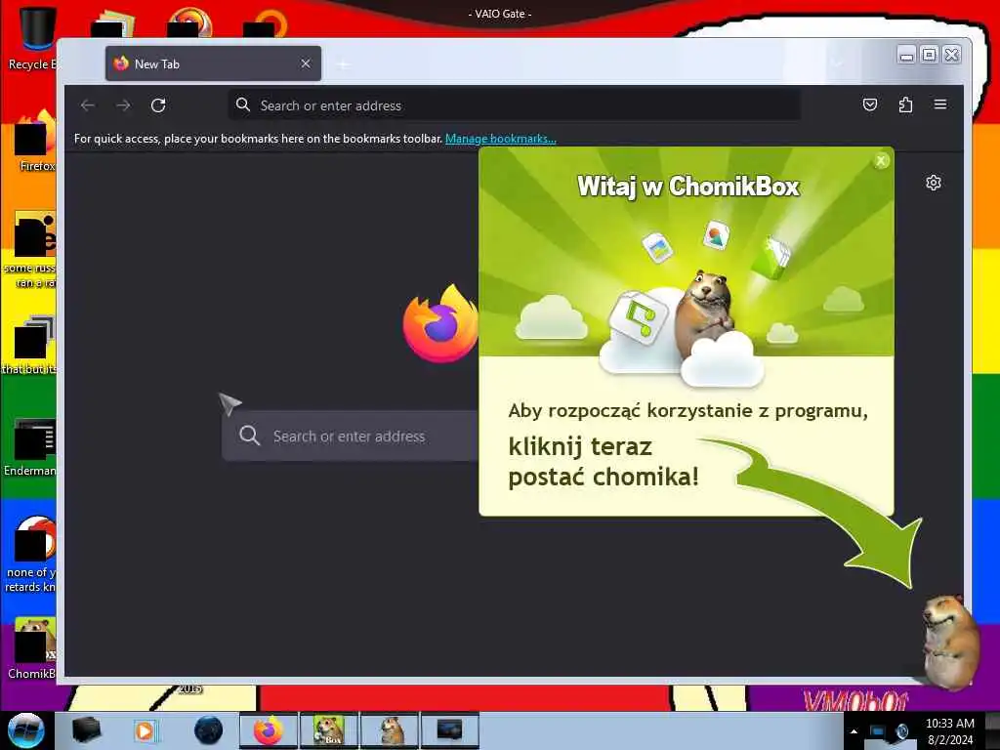1000x750 pixels.
Task: Maximize the Firefox window
Action: pyautogui.click(x=930, y=55)
